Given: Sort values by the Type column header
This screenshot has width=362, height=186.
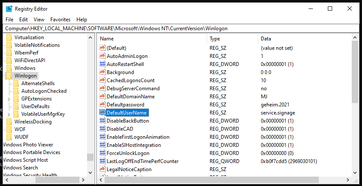Looking at the screenshot, I should click(x=233, y=39).
